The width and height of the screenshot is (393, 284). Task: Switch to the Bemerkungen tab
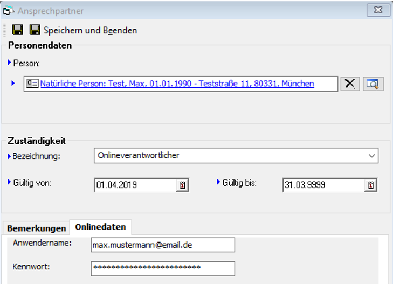36,228
